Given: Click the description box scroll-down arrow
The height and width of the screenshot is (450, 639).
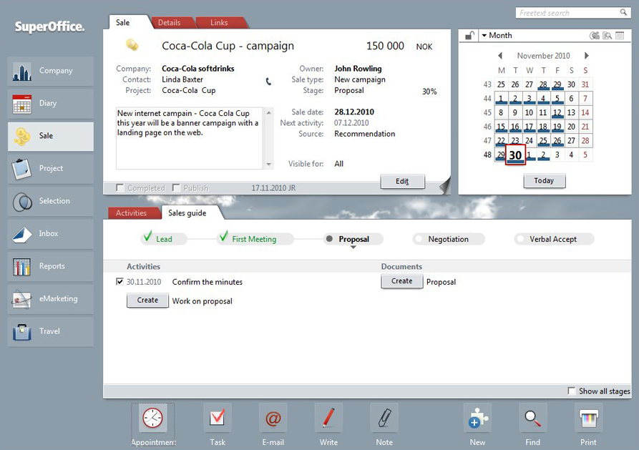Looking at the screenshot, I should click(268, 165).
